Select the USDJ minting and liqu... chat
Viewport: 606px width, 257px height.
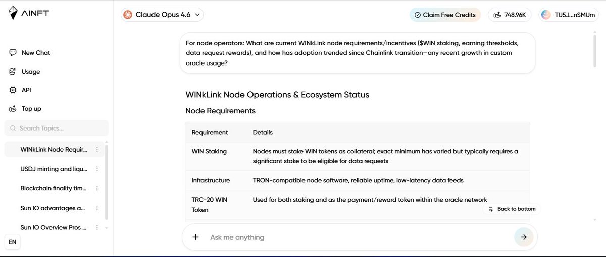(x=54, y=169)
